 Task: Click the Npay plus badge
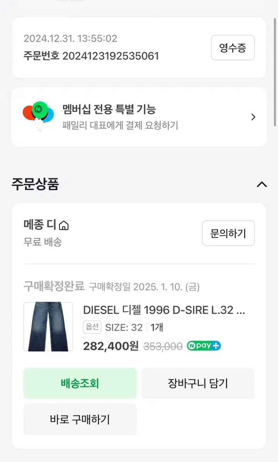click(204, 346)
